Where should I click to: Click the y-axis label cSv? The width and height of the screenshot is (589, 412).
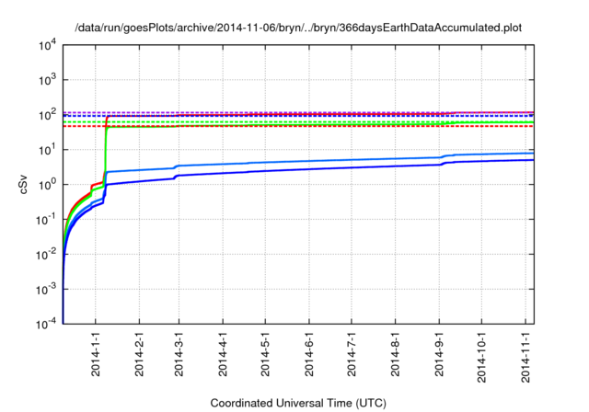[23, 184]
